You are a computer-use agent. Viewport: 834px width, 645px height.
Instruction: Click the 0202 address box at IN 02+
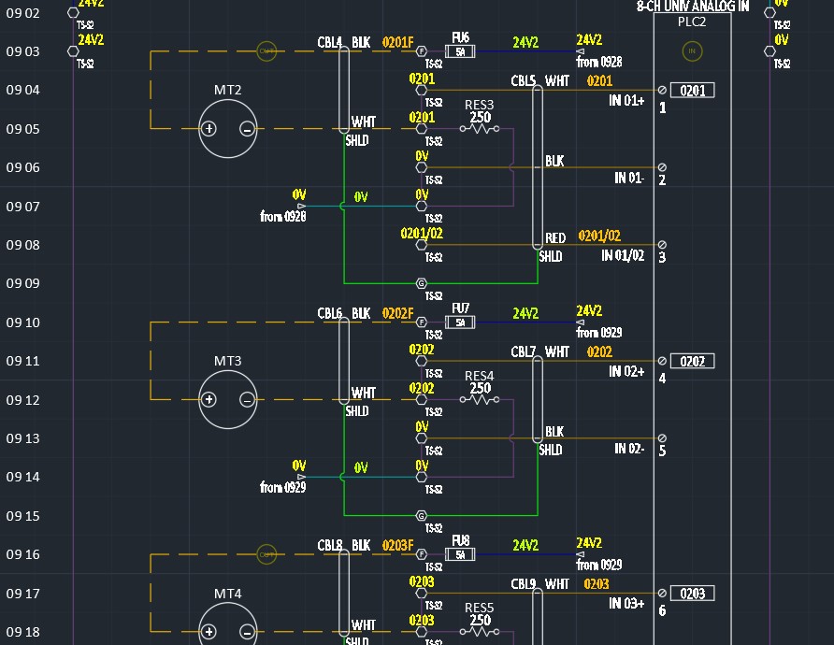693,360
